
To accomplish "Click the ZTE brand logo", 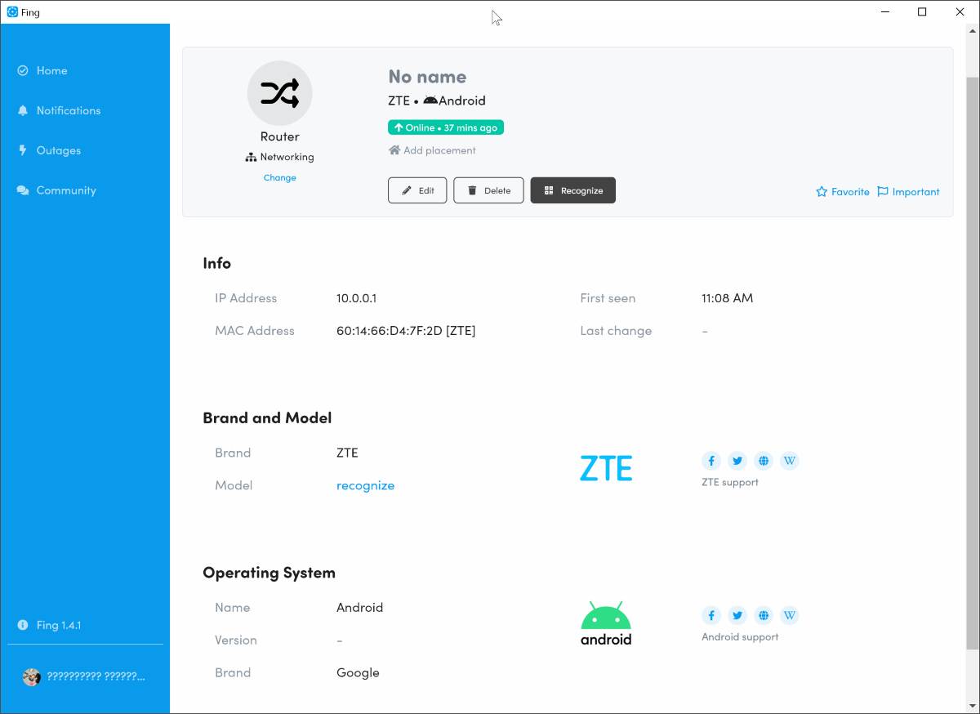I will point(606,469).
